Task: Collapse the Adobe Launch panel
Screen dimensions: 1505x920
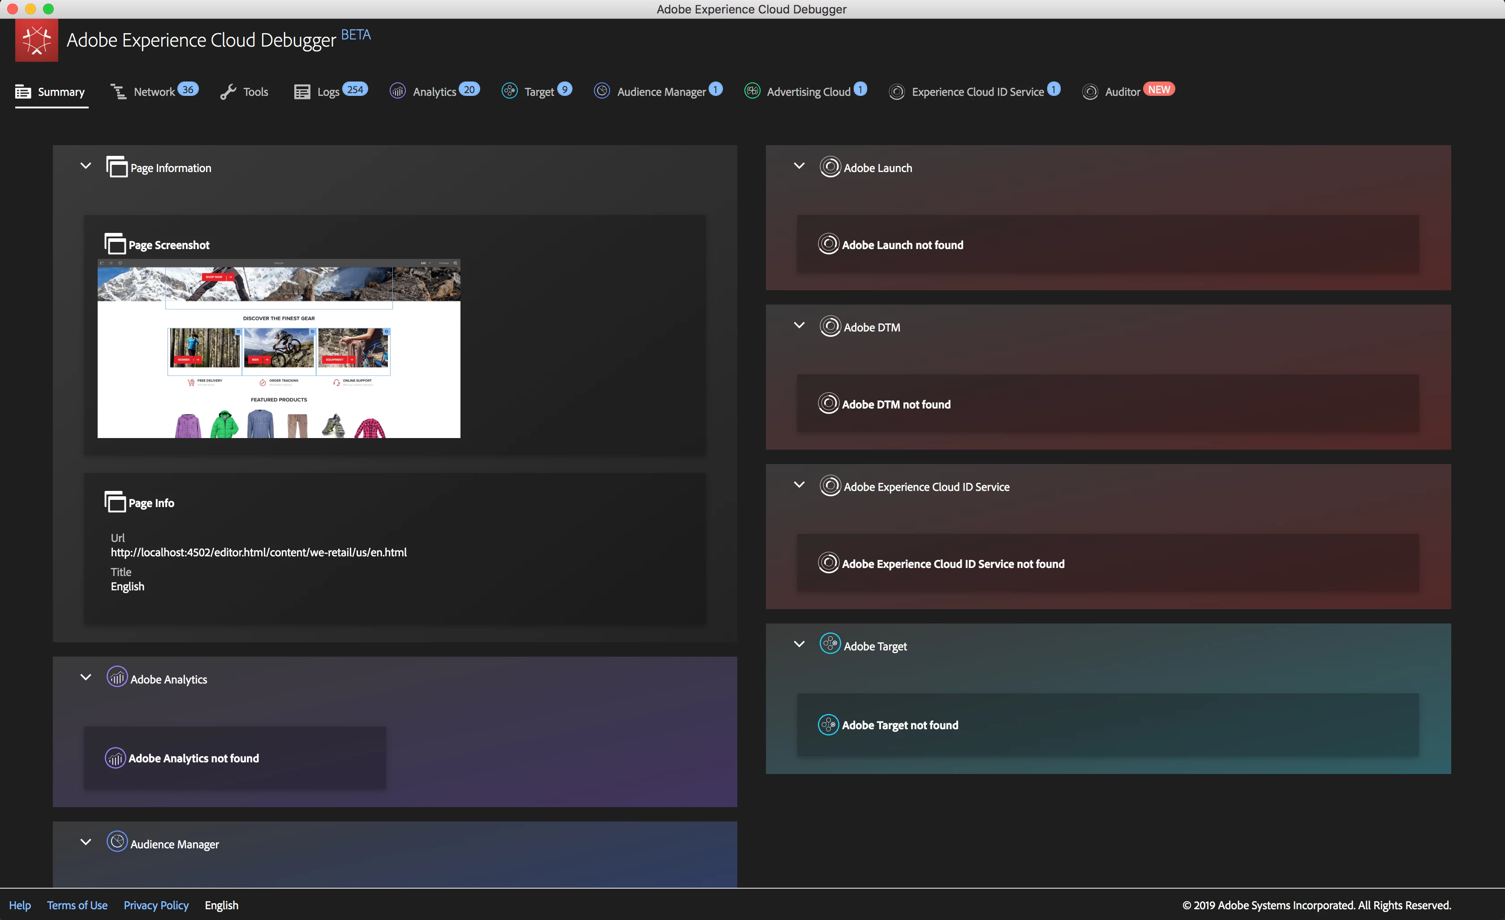Action: 799,166
